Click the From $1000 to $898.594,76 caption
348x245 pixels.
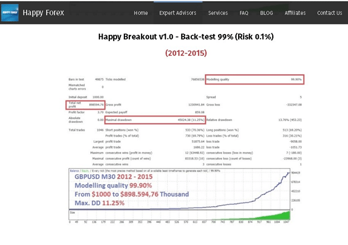click(x=132, y=194)
